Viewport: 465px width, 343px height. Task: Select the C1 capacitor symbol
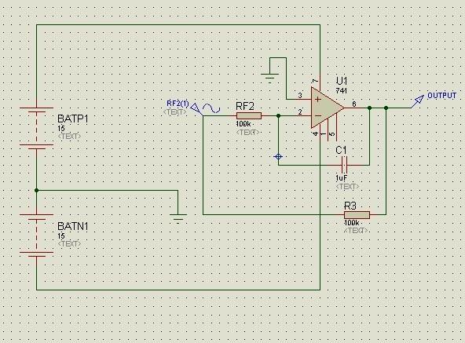(344, 165)
